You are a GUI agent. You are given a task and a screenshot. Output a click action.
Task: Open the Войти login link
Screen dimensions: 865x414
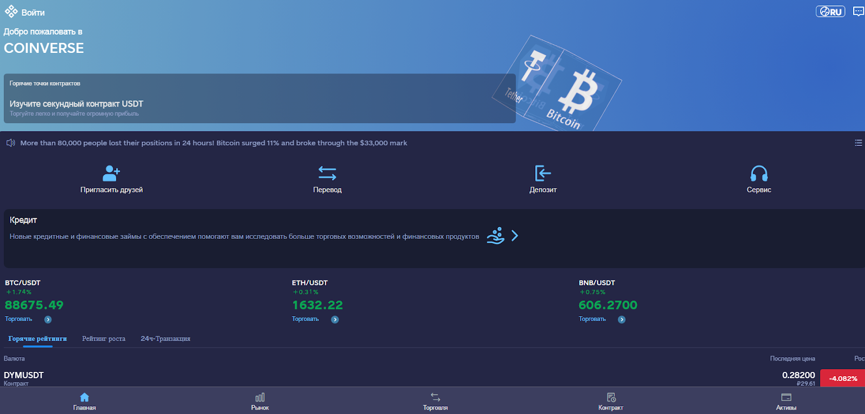click(x=33, y=12)
